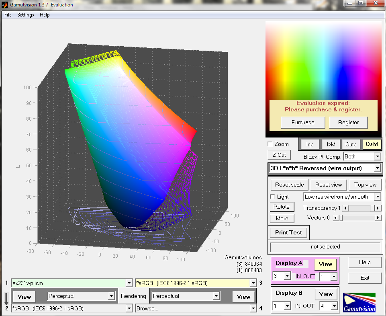Click the Gamut volumes label
Viewport: 386px width, 316px height.
point(243,258)
